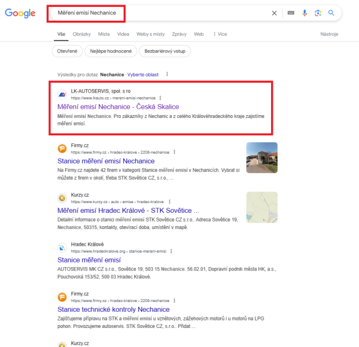The image size is (359, 347).
Task: Click the map thumbnail beside Kurzy.cz result
Action: point(262,207)
